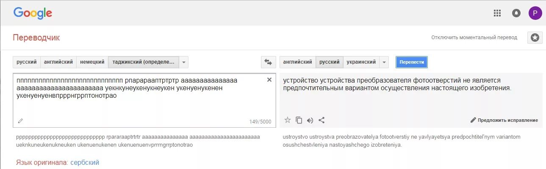Go to Google homepage via logo
546x169 pixels.
(33, 13)
